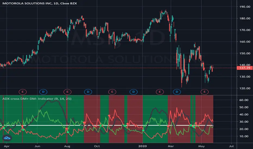This screenshot has height=149, width=253.
Task: Click the 120.00 price axis label
Action: point(245,88)
